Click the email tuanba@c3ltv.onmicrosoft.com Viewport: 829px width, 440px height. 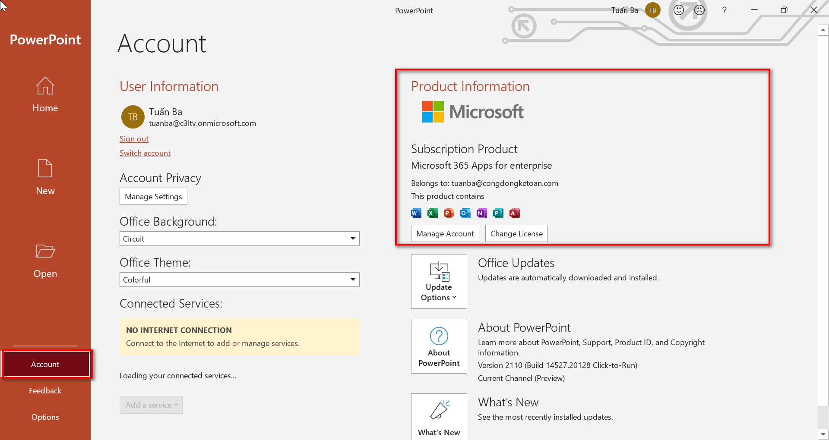coord(203,123)
